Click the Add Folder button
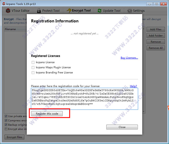 (156, 36)
